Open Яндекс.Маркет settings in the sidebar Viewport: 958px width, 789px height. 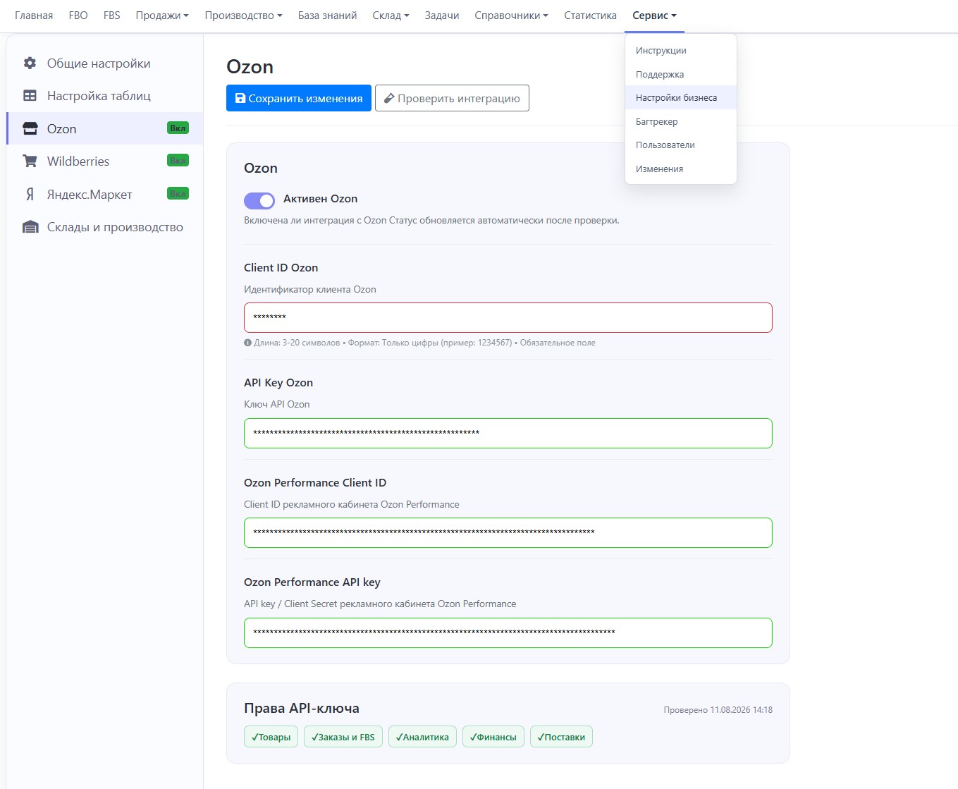tap(105, 194)
